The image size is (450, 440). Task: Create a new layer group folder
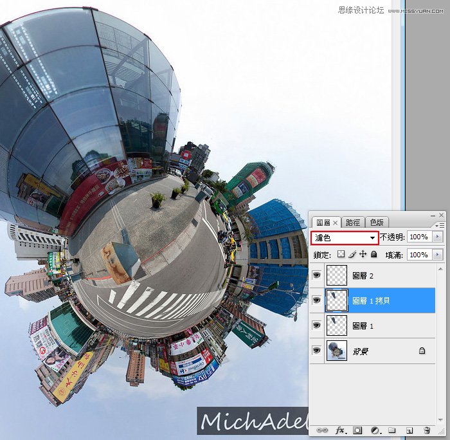tap(392, 430)
